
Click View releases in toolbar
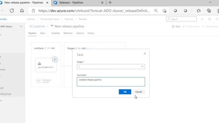point(210,27)
